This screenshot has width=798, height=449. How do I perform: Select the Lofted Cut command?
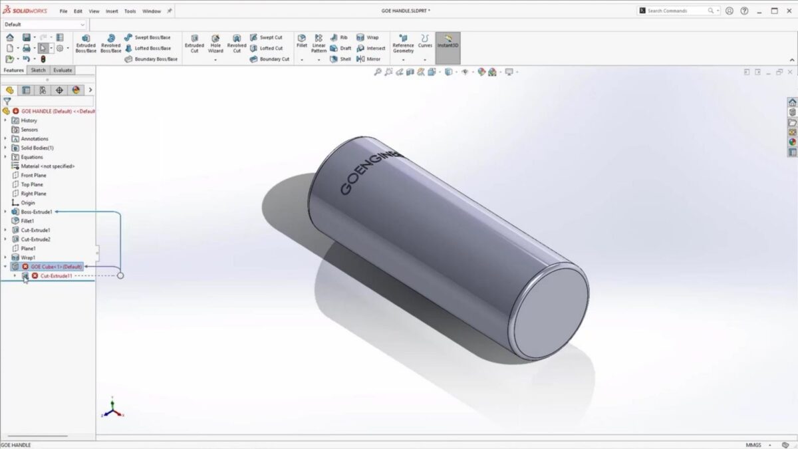pyautogui.click(x=266, y=48)
